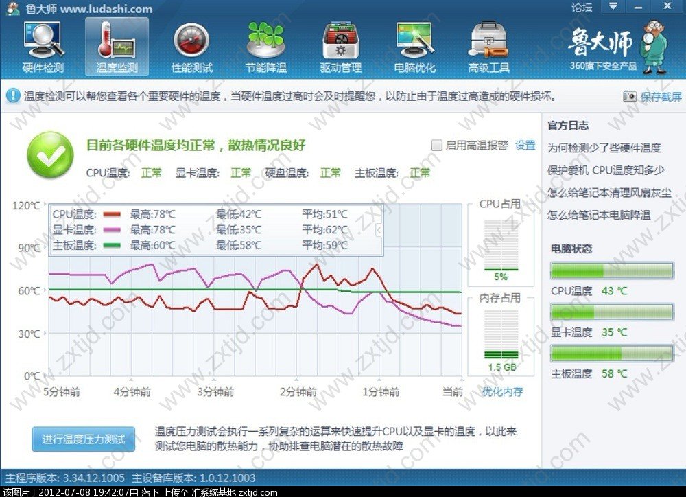Click the 鲁大师 mascot character logo
This screenshot has height=497, width=686.
pyautogui.click(x=654, y=47)
